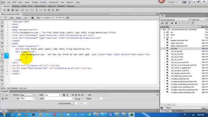Switch to Design view
The width and height of the screenshot is (208, 117).
coord(19,18)
